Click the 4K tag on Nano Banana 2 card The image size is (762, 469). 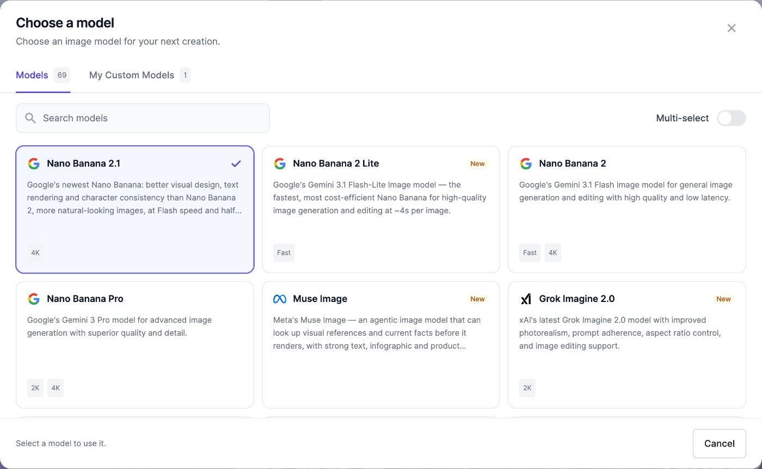coord(553,253)
